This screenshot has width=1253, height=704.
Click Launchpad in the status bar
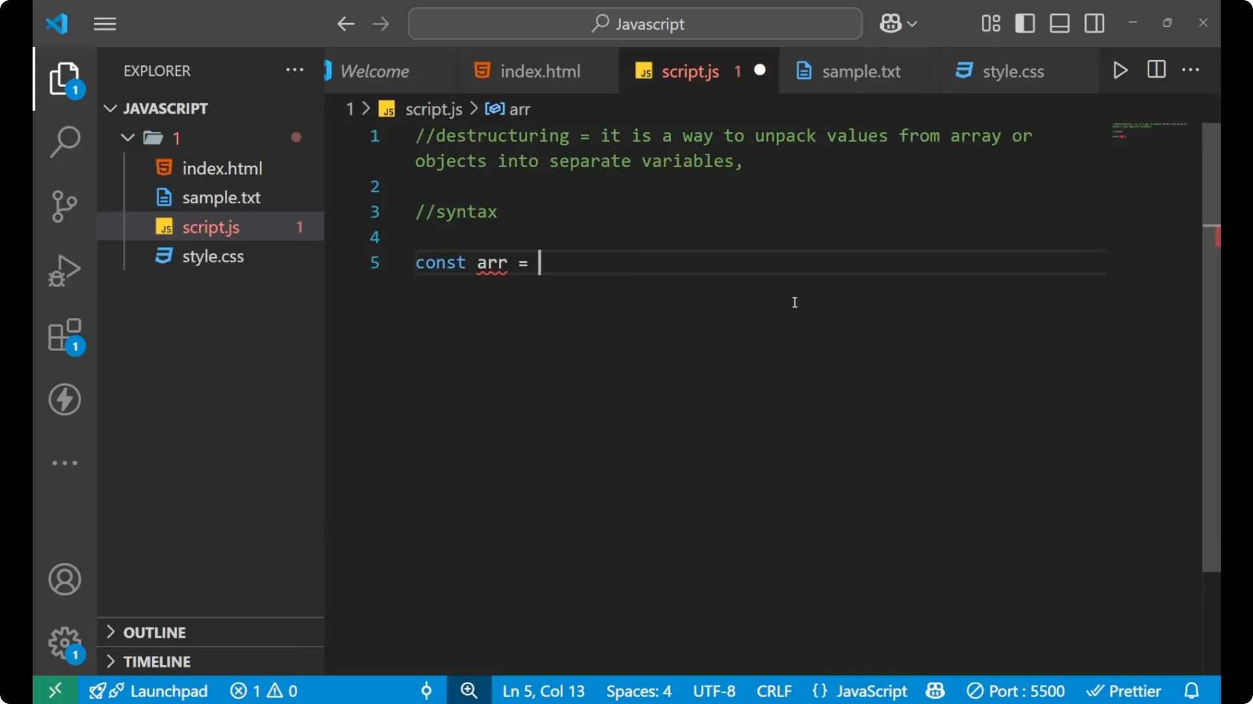pos(168,690)
